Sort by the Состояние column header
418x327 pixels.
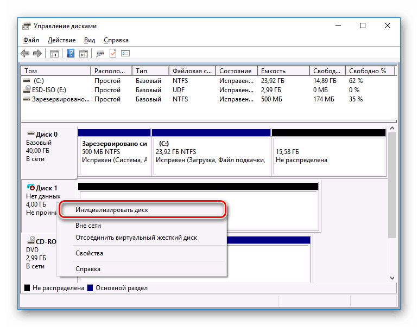pos(237,71)
